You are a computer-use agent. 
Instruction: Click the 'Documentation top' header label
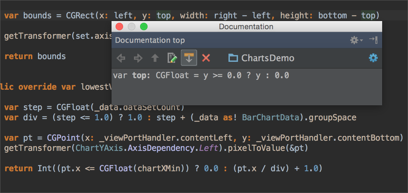(150, 40)
